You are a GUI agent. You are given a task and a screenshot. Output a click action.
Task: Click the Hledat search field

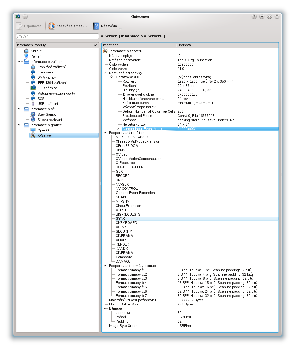click(57, 36)
